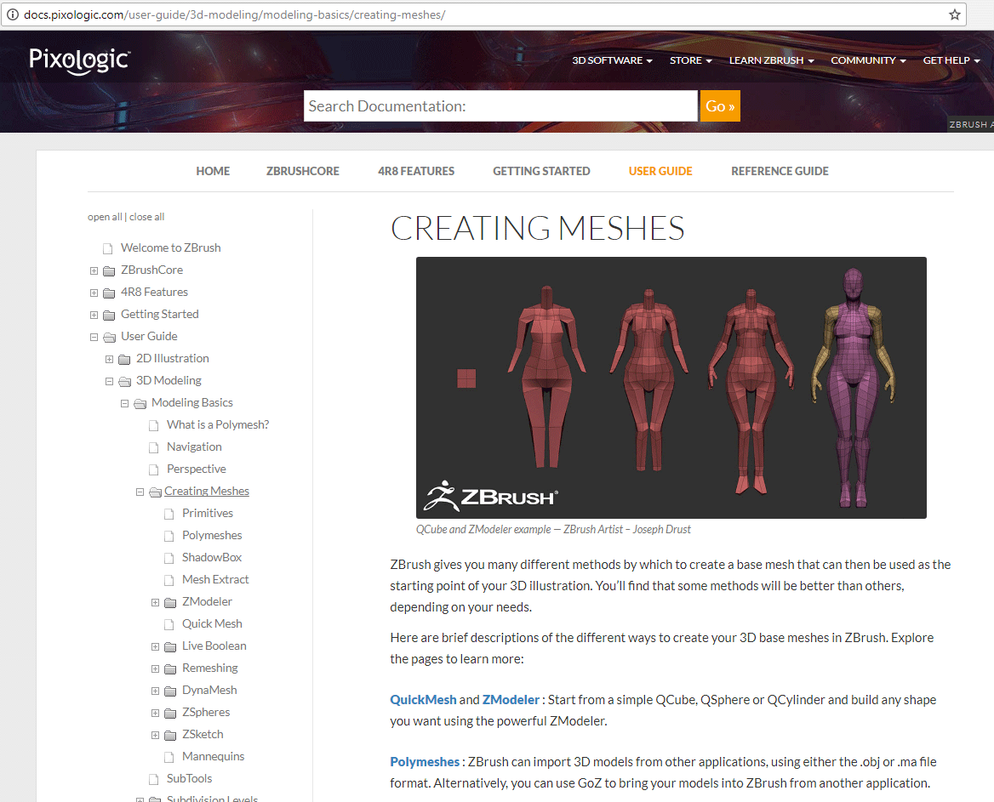Follow the ZModeler link in article
994x802 pixels.
511,699
